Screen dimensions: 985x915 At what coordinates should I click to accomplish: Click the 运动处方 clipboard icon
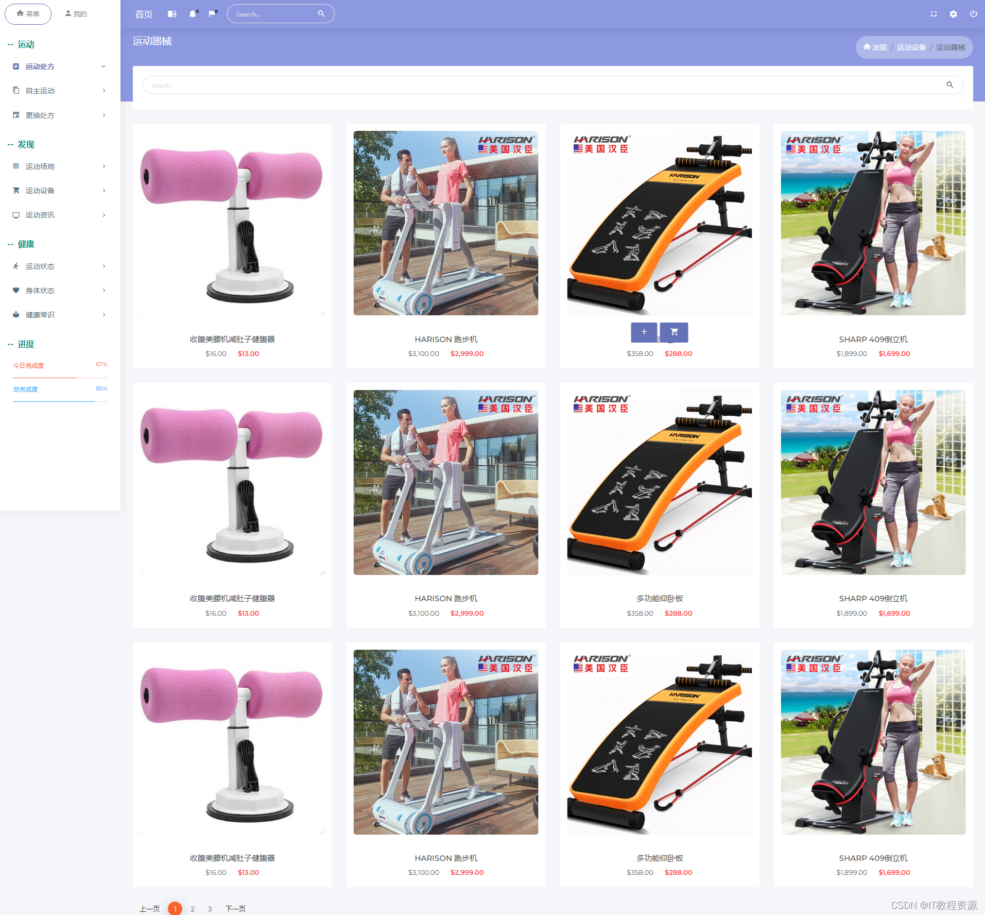[16, 66]
